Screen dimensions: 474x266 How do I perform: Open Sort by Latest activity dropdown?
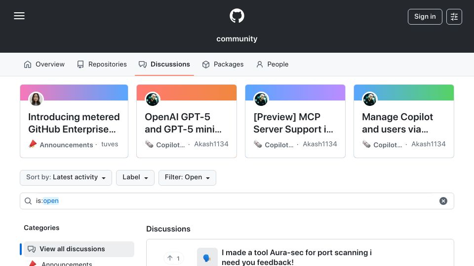pos(66,177)
